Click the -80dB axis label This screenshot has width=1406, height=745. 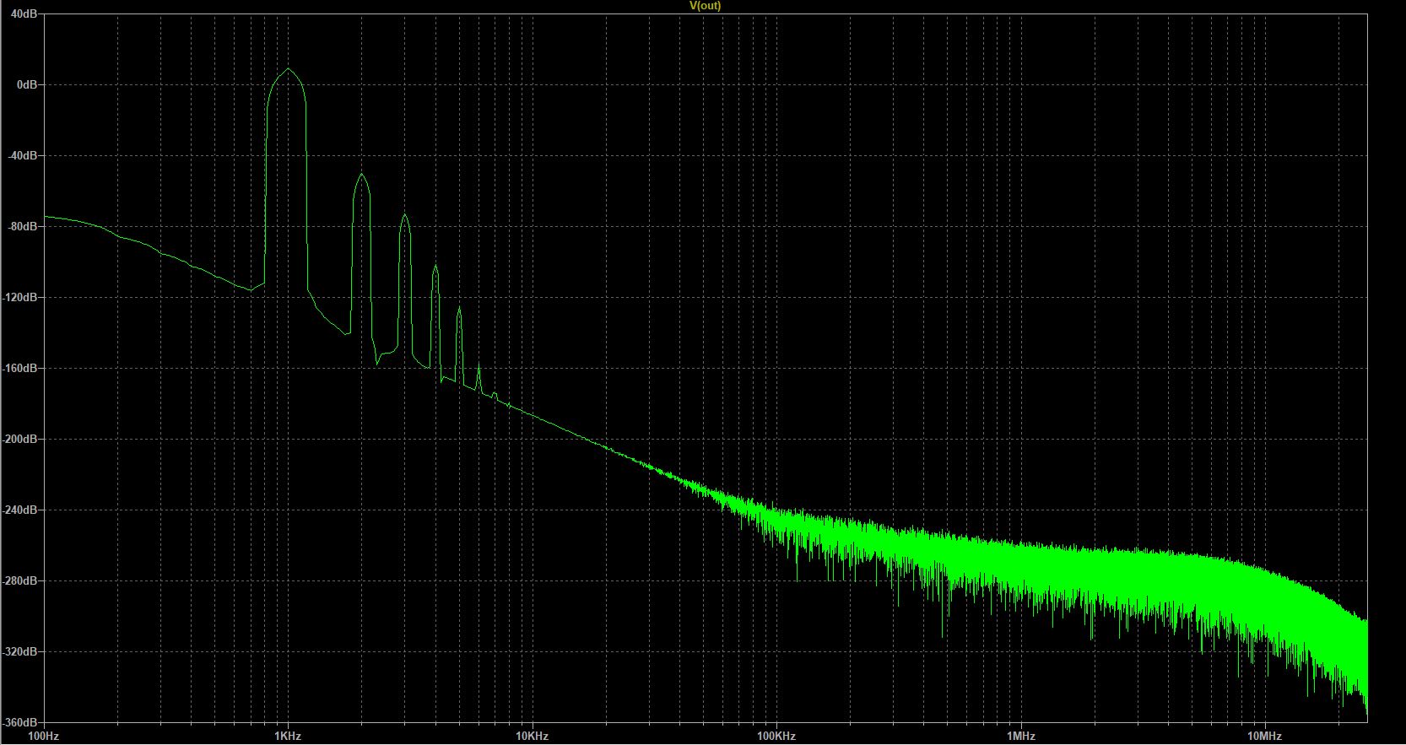24,227
